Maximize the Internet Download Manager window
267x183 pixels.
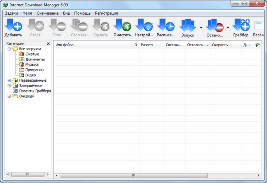245,4
